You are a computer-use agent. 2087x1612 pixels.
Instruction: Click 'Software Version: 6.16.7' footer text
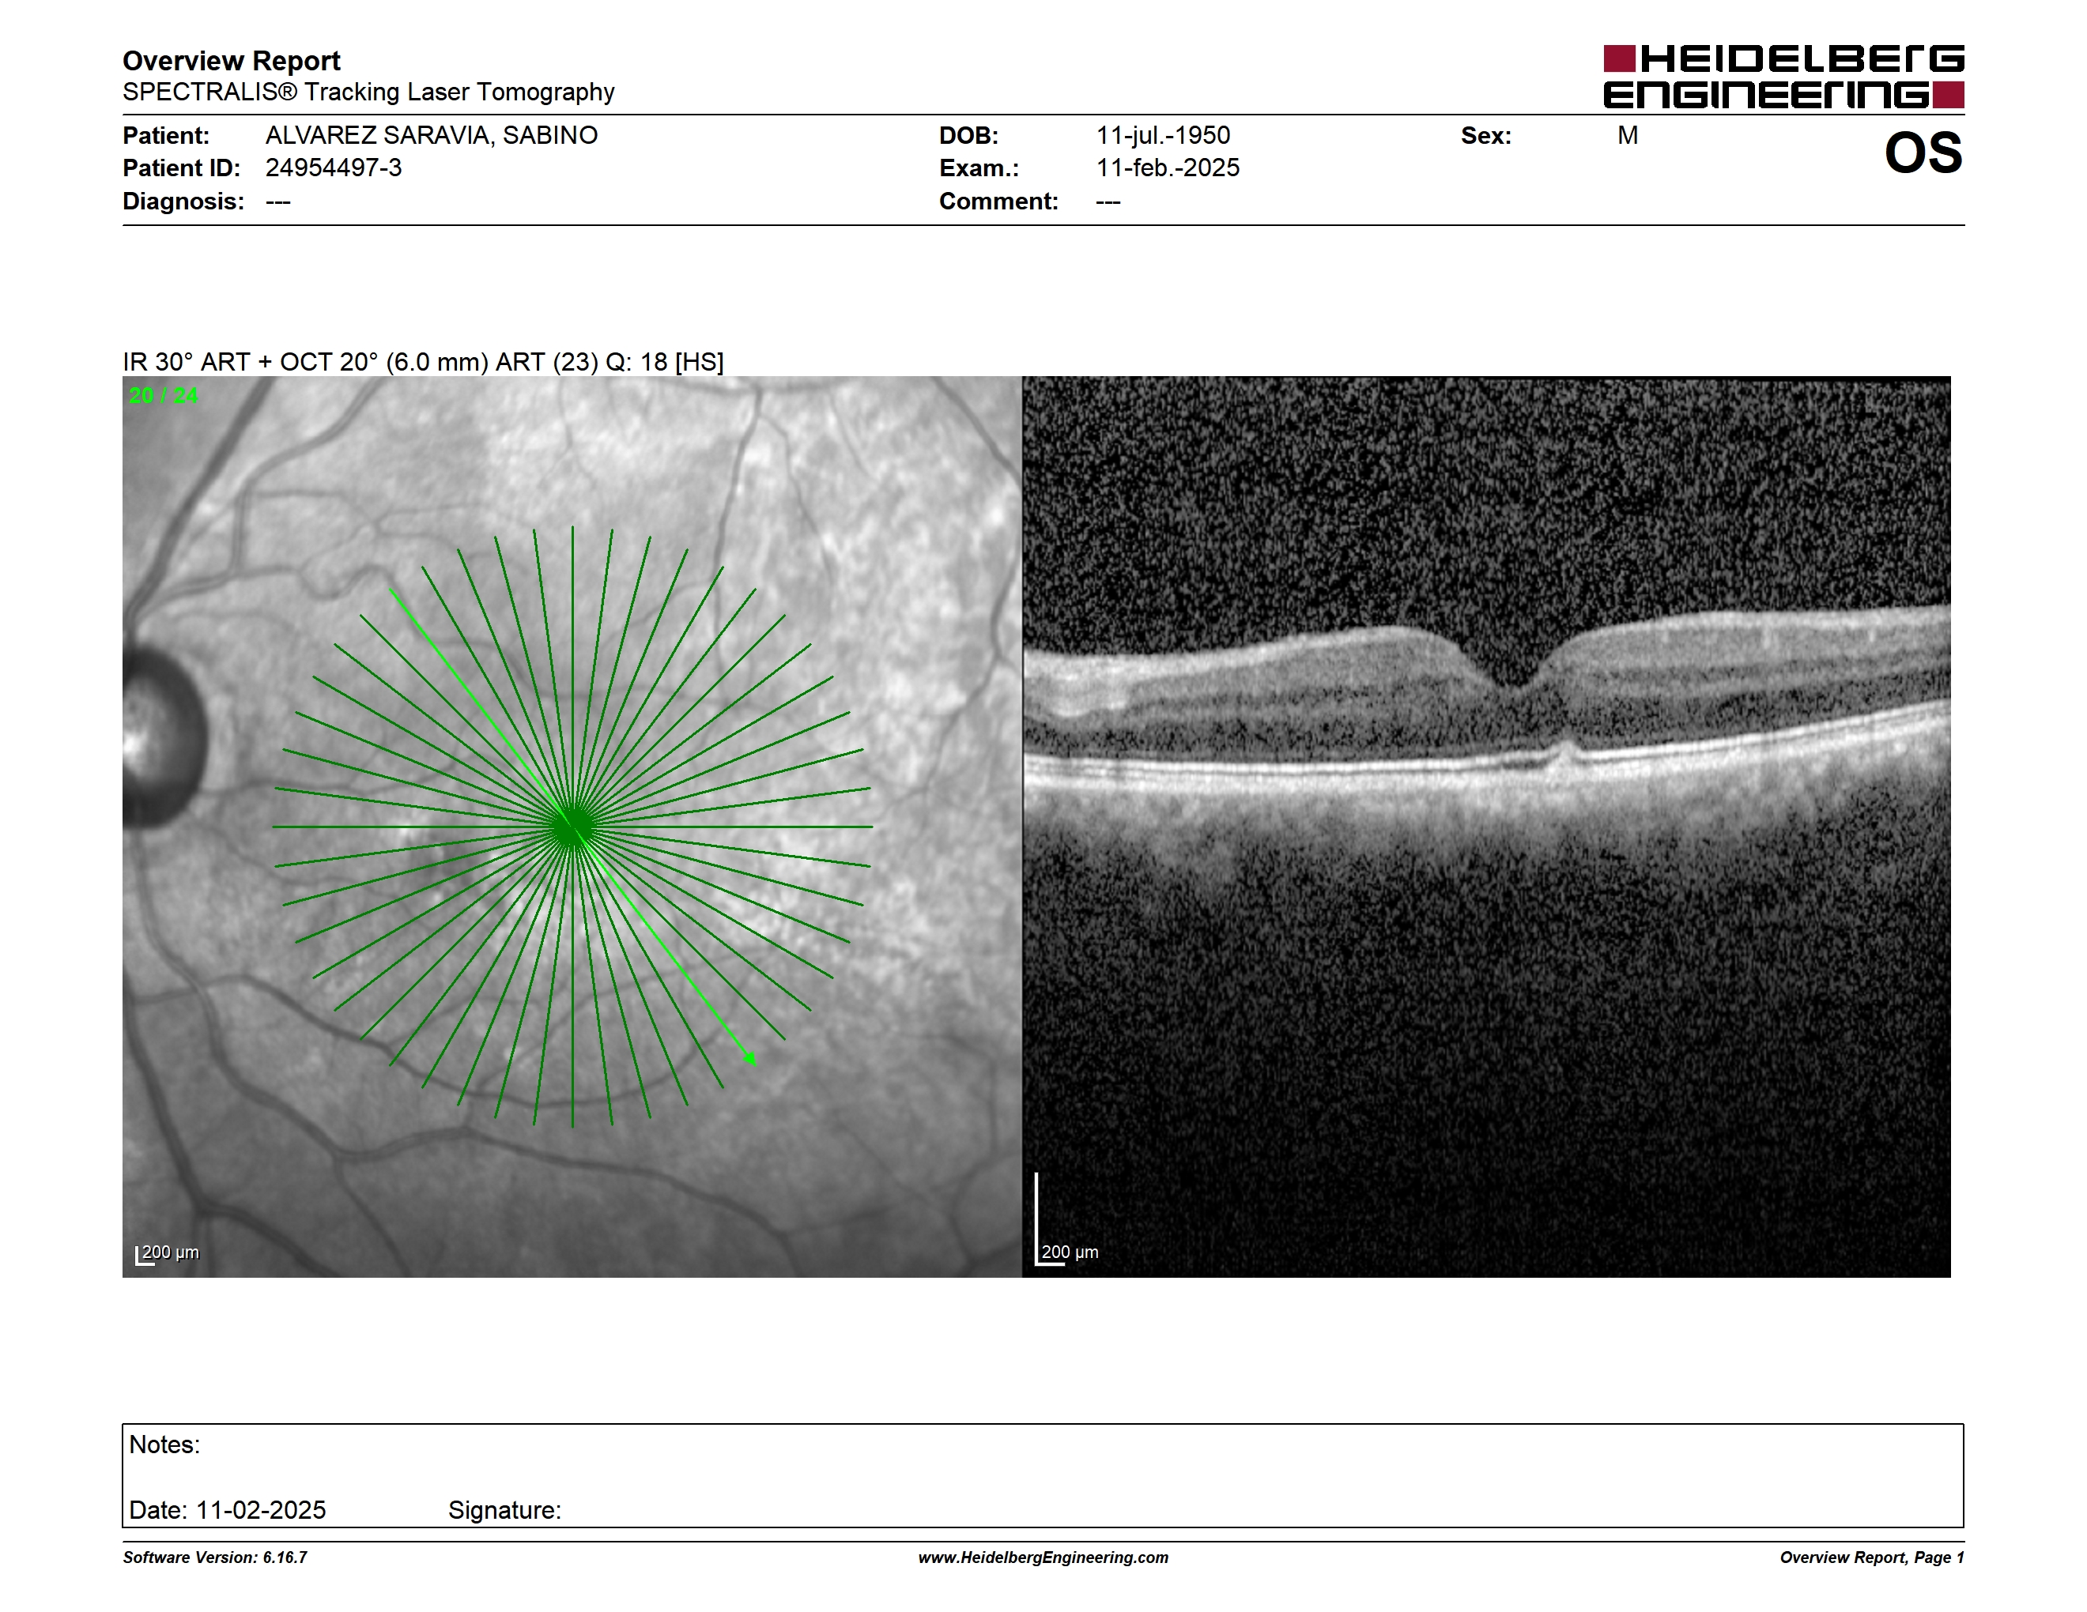click(x=215, y=1557)
